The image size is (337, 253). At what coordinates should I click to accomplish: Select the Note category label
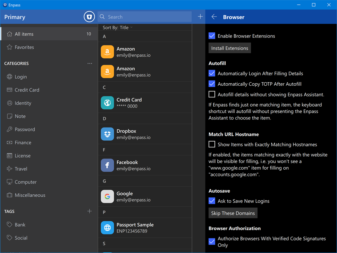[x=20, y=116]
